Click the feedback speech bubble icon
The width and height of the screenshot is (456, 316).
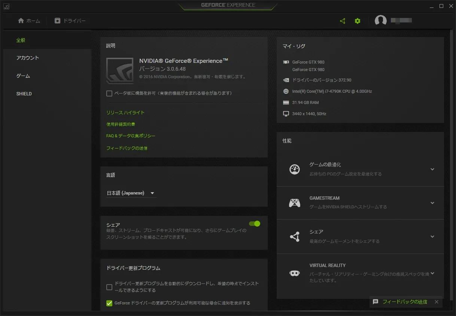376,301
